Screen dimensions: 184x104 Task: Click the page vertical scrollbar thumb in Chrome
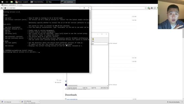coord(183,34)
